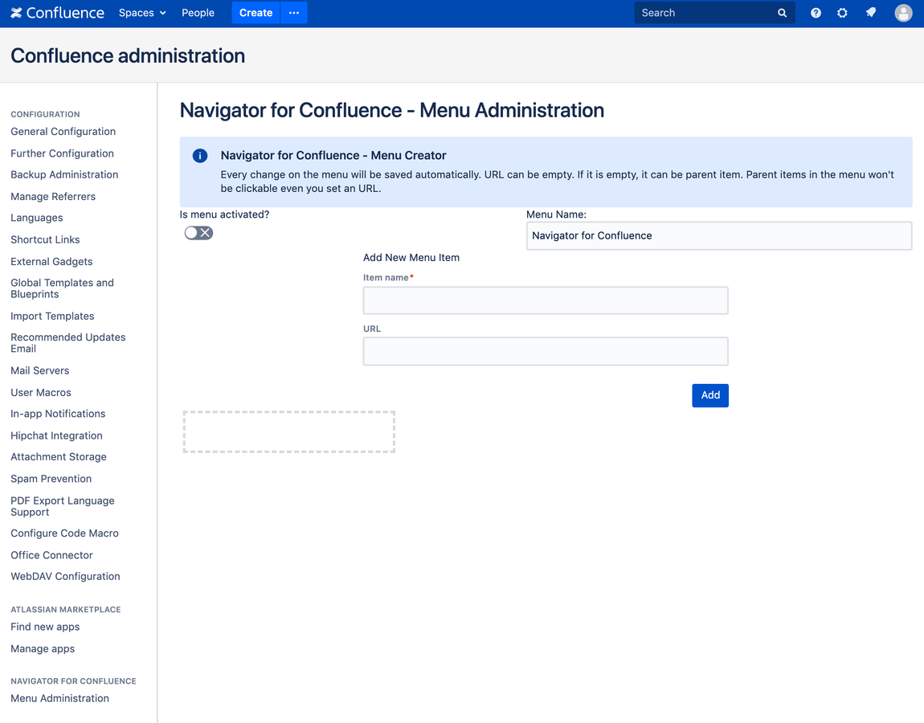Click the Menu Name input field
The height and width of the screenshot is (723, 924).
point(719,235)
